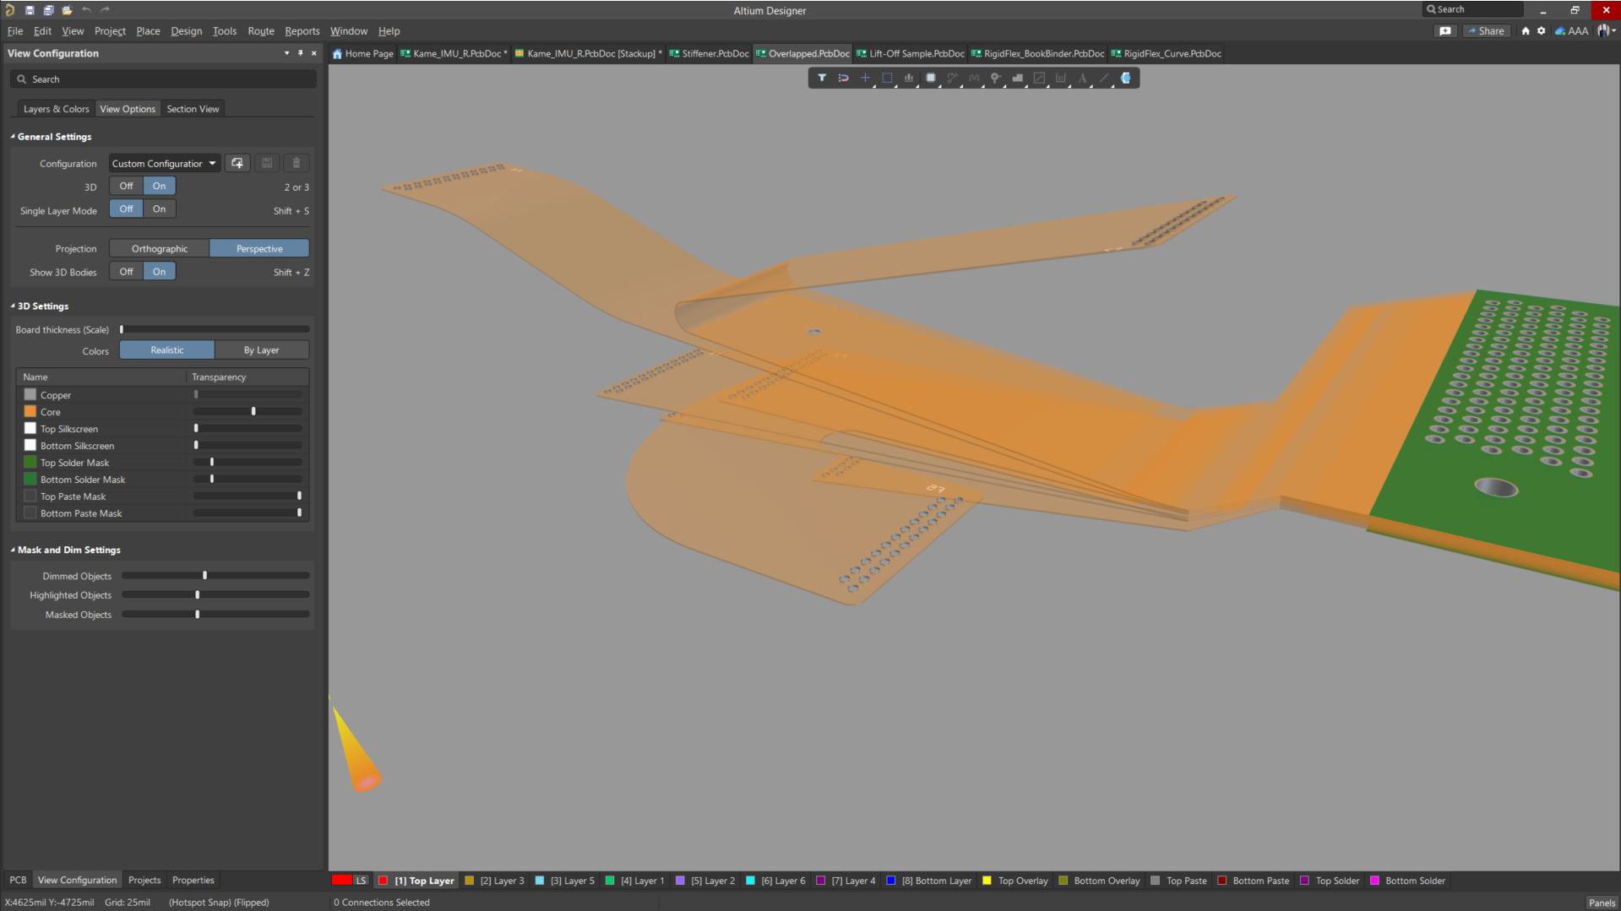Click the place via icon in toolbar
Image resolution: width=1621 pixels, height=911 pixels.
[x=996, y=78]
